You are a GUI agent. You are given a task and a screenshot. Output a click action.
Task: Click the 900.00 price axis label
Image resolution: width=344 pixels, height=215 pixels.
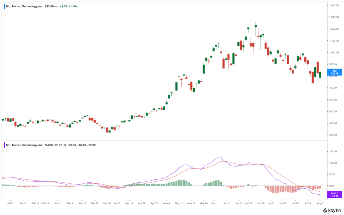coord(333,64)
